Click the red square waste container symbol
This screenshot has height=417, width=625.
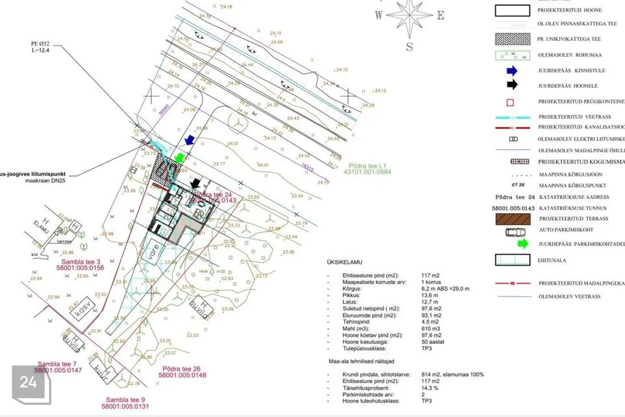click(x=511, y=102)
